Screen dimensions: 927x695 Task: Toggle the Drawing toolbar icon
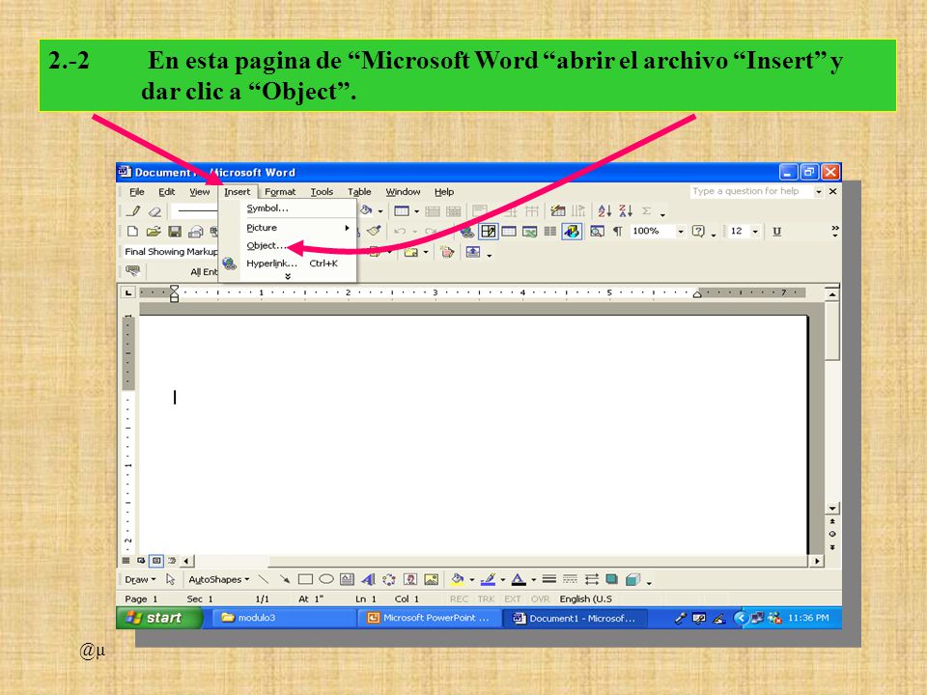point(571,231)
